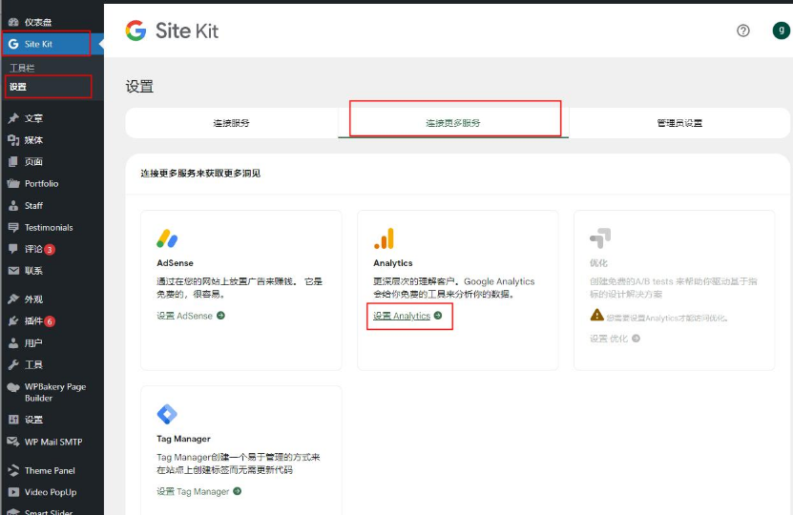This screenshot has width=793, height=515.
Task: Open the Theme Panel menu
Action: [50, 470]
